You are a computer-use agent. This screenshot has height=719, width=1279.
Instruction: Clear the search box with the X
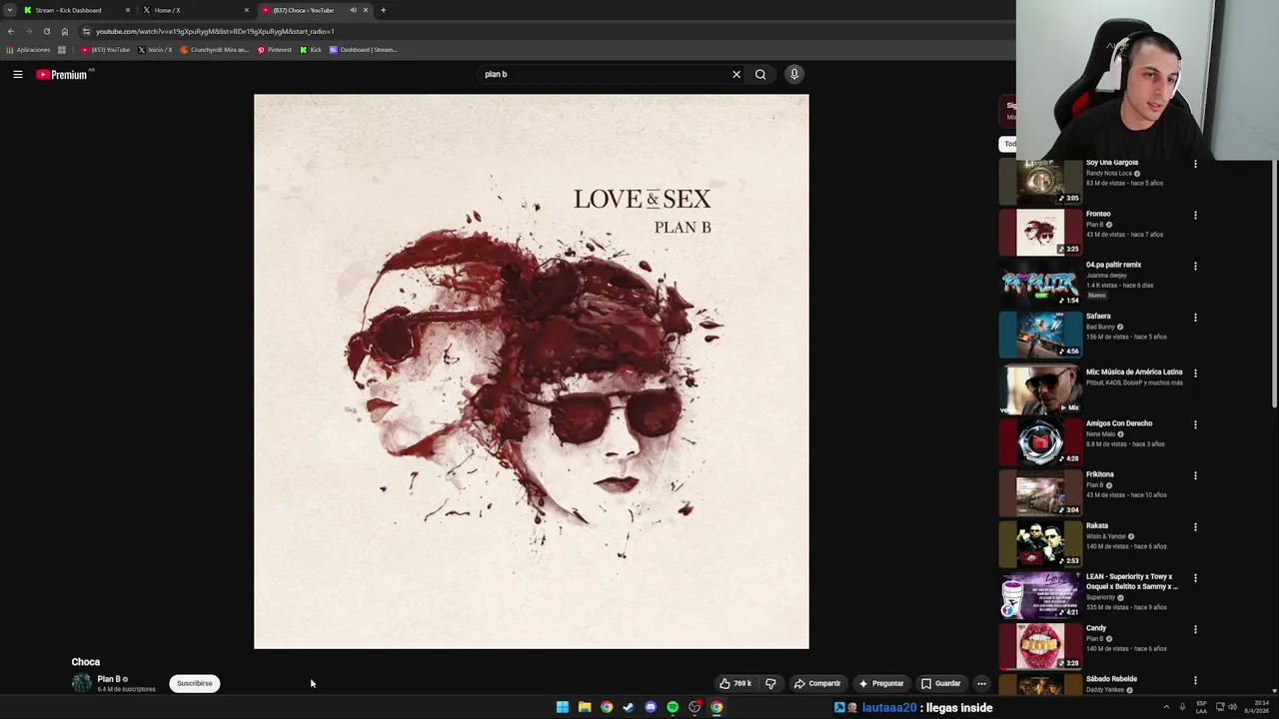tap(736, 74)
